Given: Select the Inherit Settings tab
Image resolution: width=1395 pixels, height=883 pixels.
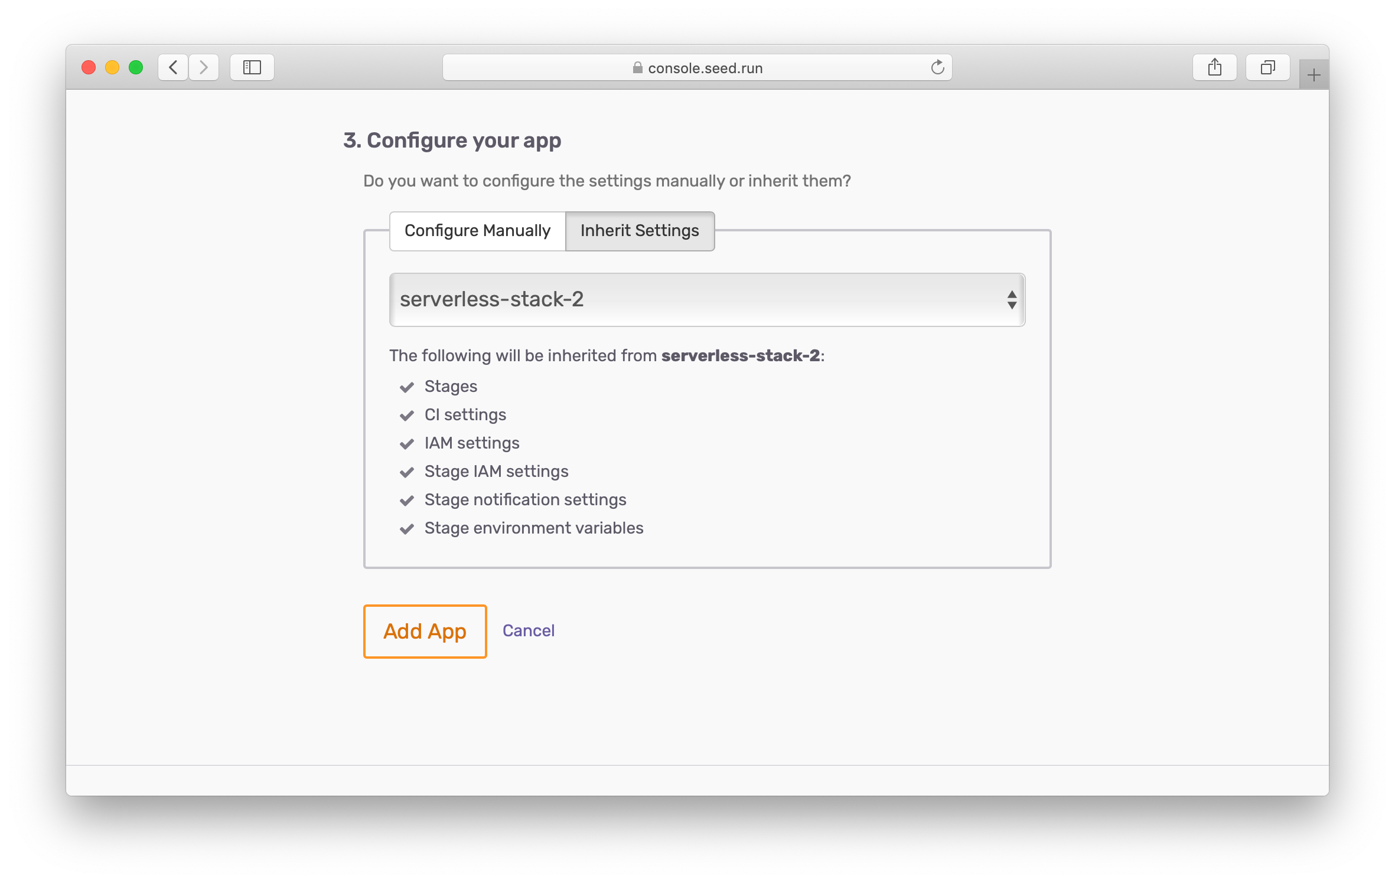Looking at the screenshot, I should (640, 231).
